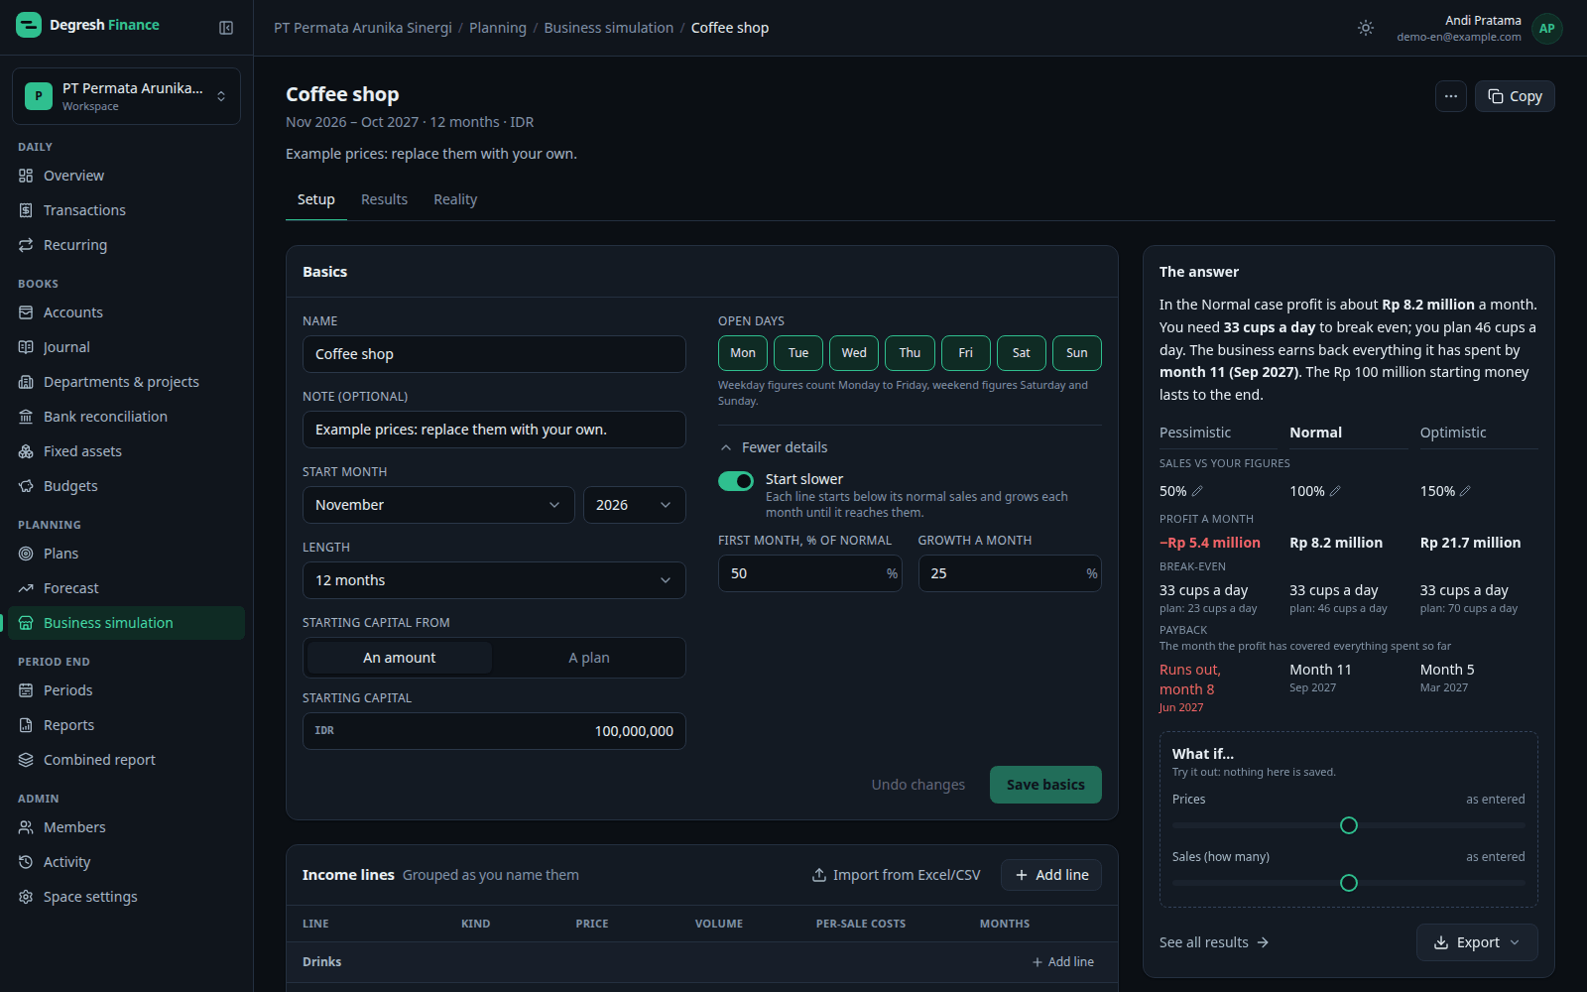The image size is (1587, 992).
Task: Click the Journal sidebar icon
Action: point(26,347)
